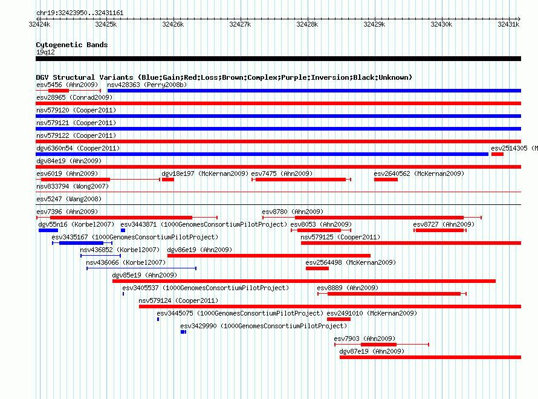
Task: Click the 19q12 band label
Action: pyautogui.click(x=45, y=52)
